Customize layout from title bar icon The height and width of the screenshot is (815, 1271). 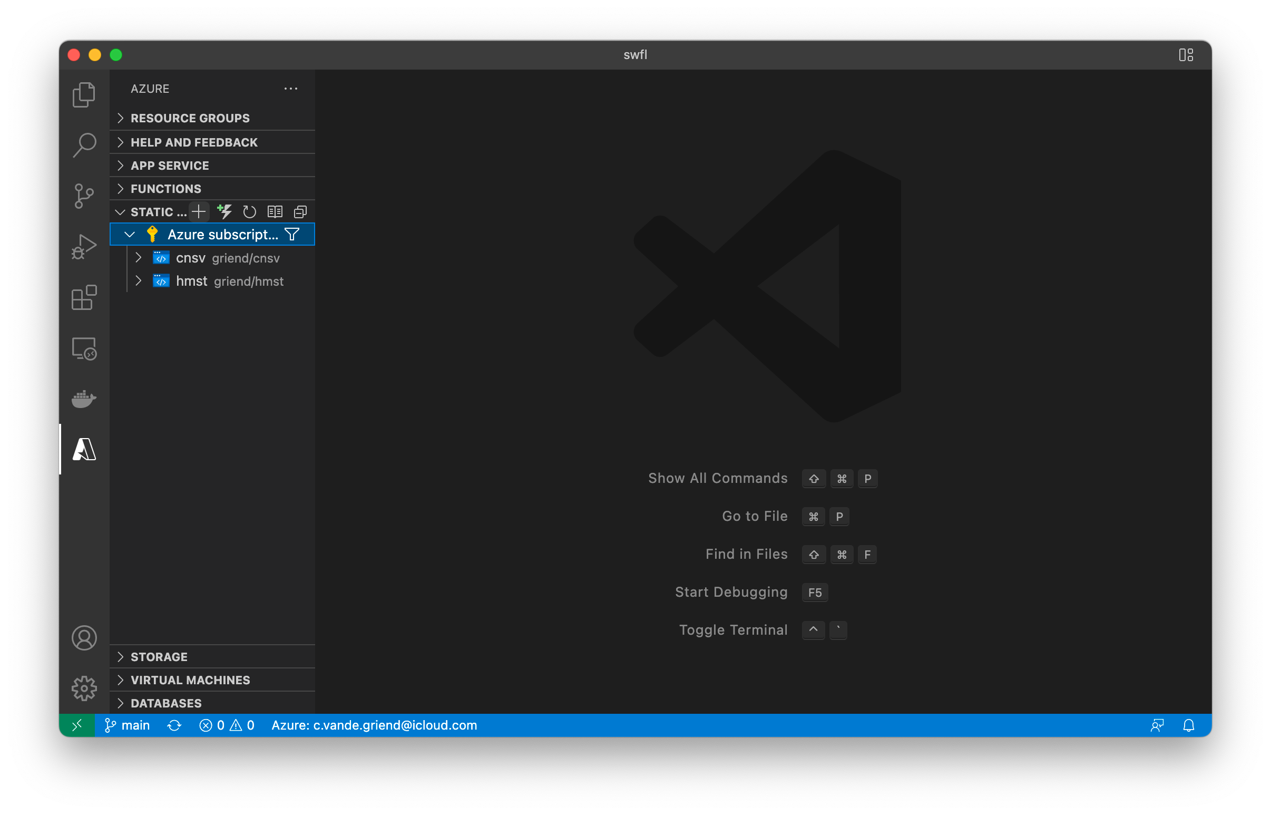1186,54
